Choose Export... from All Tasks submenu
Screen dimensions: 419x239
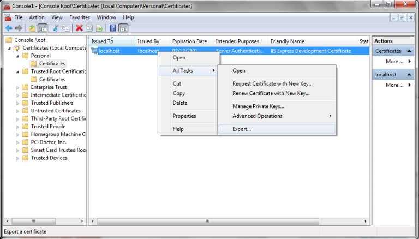(277, 129)
